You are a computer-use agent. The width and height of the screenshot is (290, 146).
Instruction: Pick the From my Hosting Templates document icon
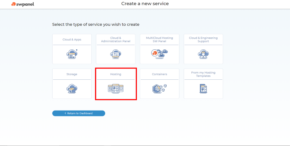pyautogui.click(x=203, y=89)
